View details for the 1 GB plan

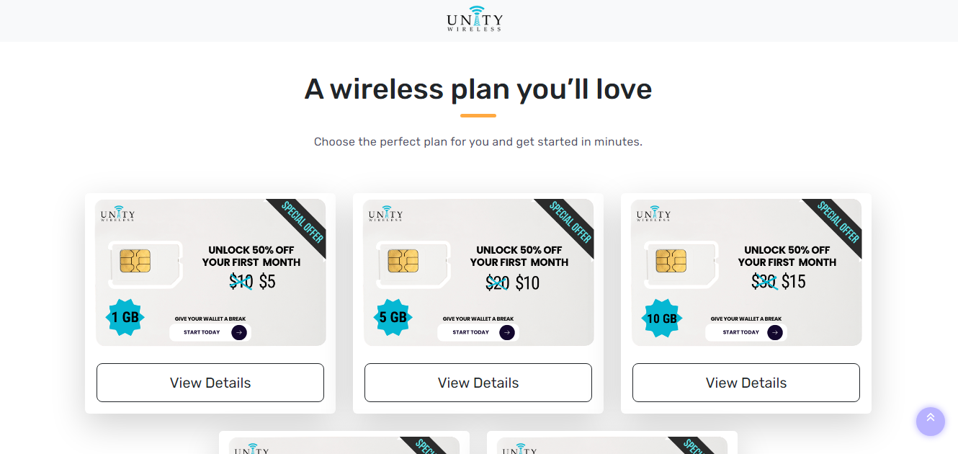[210, 383]
